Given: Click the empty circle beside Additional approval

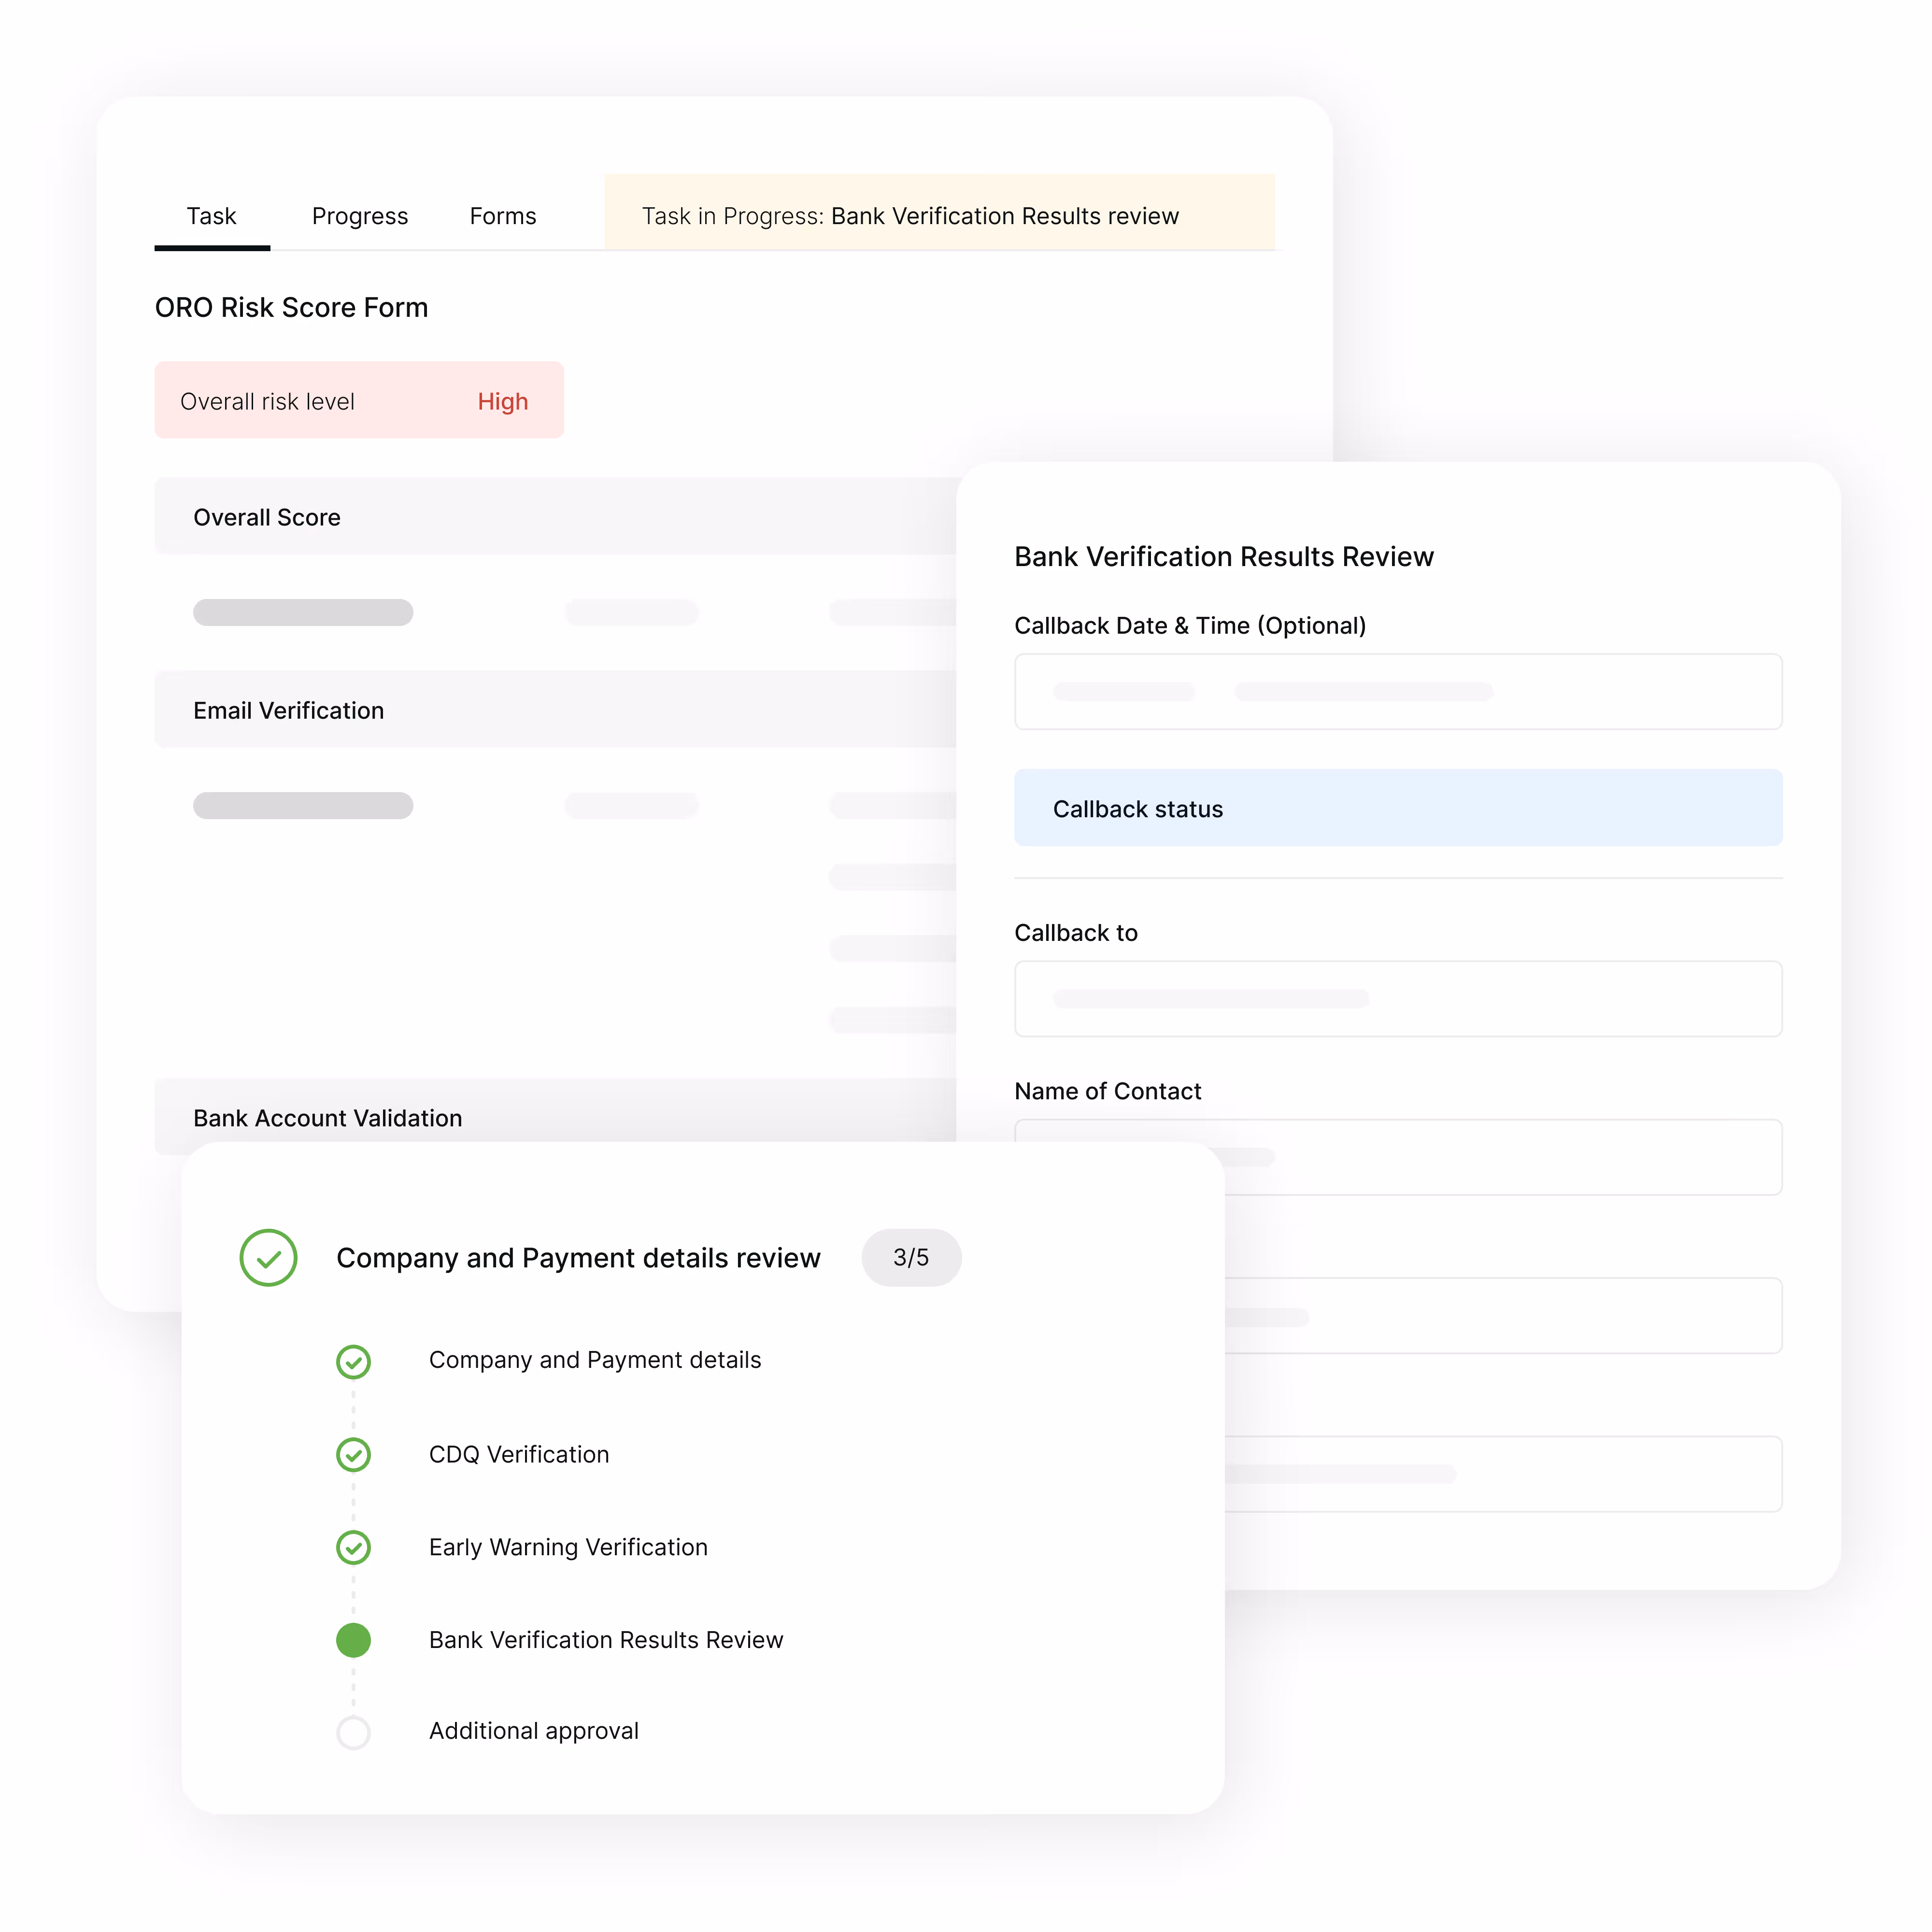Looking at the screenshot, I should tap(353, 1732).
